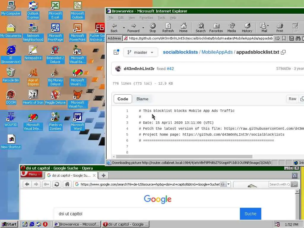304x228 pixels.
Task: Click the IE address bar URL field
Action: (x=198, y=38)
